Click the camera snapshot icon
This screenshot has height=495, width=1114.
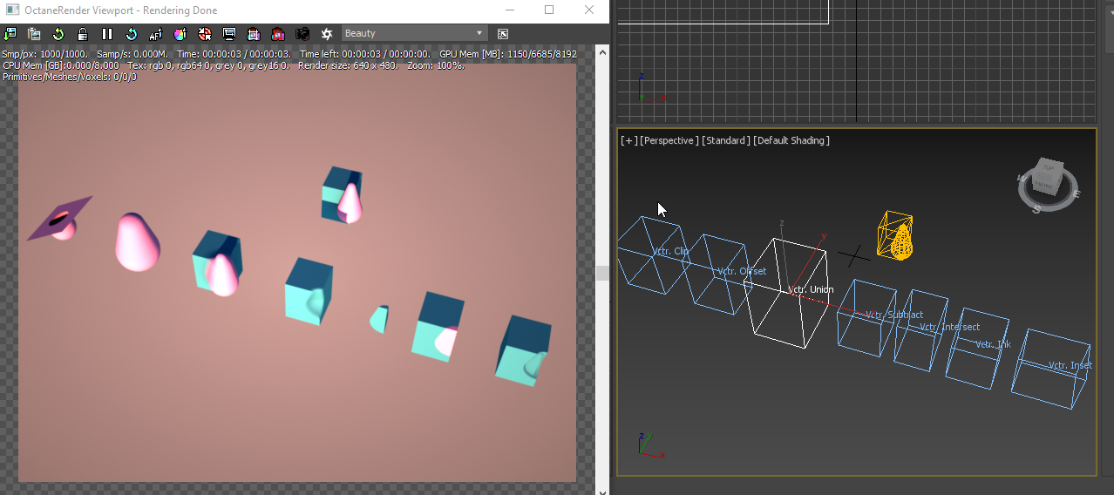pos(302,34)
